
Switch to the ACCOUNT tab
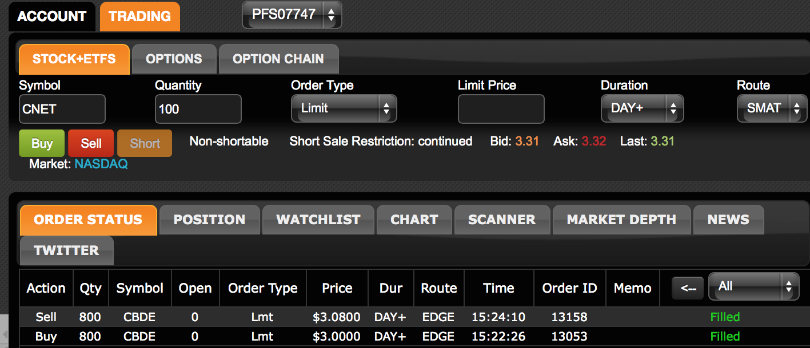(x=51, y=17)
